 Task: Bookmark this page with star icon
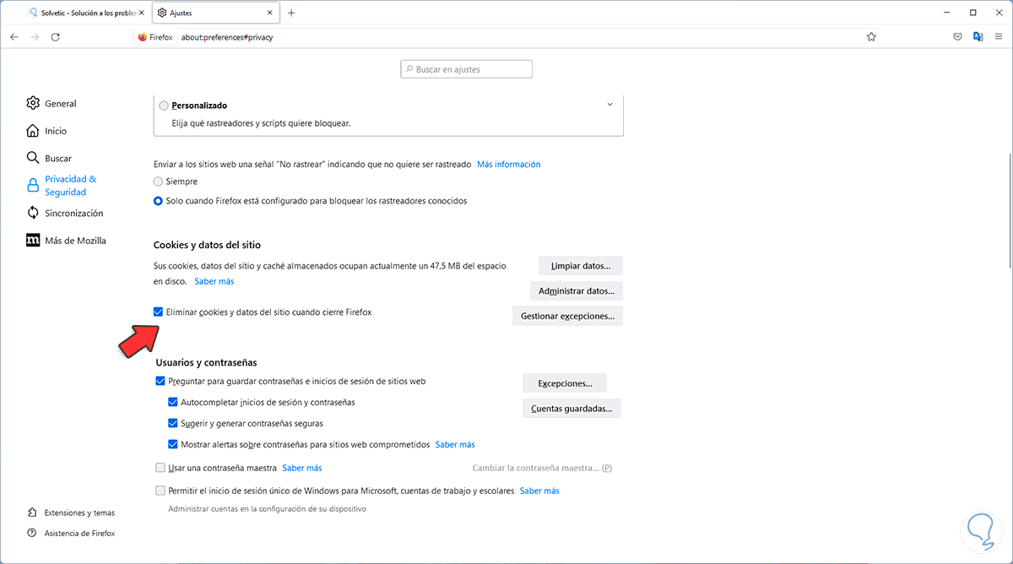pos(871,37)
